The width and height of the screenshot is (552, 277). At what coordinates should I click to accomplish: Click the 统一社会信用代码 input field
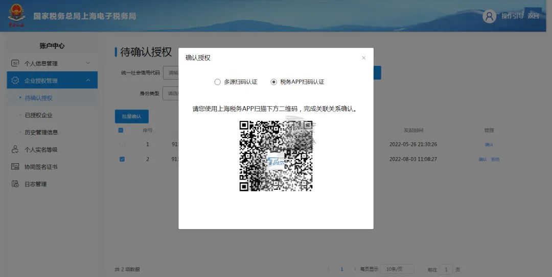click(171, 73)
